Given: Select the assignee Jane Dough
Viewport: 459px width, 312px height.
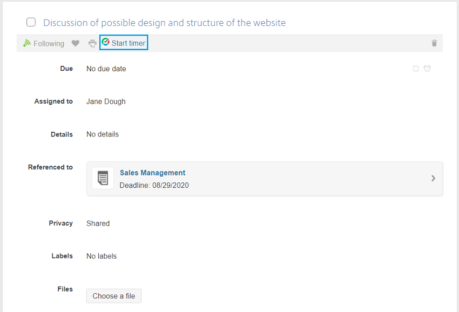Looking at the screenshot, I should tap(106, 101).
